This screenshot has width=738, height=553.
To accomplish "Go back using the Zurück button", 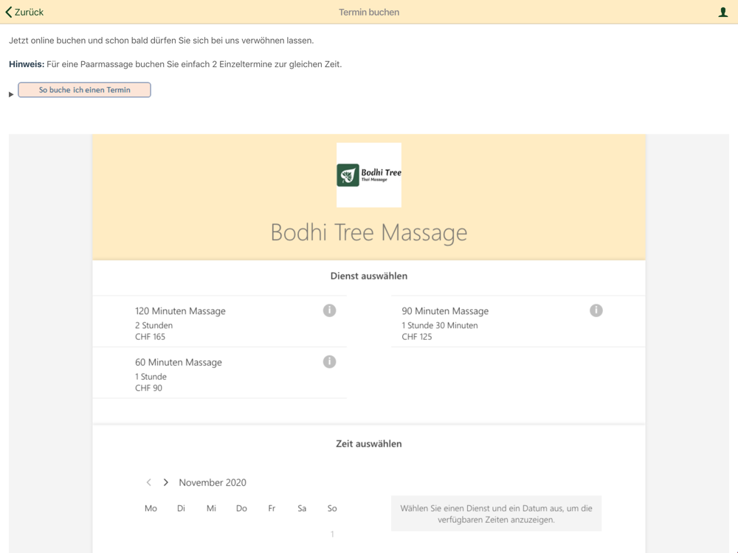I will point(24,13).
